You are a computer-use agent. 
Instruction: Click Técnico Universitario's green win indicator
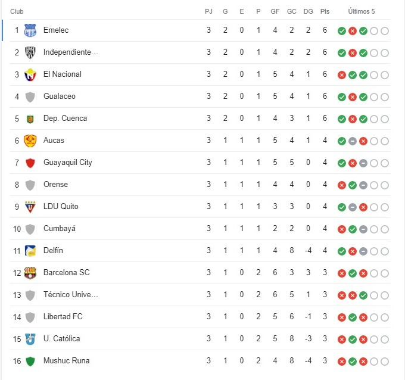tap(363, 295)
